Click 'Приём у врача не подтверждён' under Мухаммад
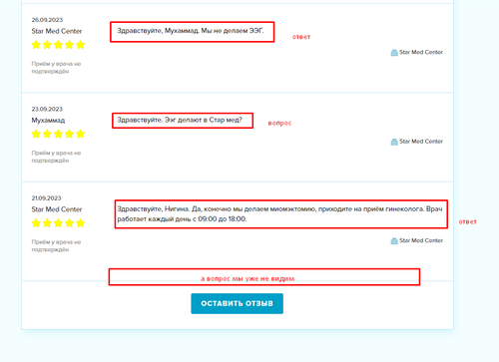 (x=56, y=157)
